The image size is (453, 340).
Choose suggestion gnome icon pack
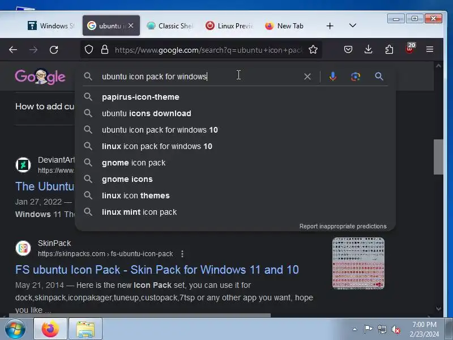[x=235, y=163]
